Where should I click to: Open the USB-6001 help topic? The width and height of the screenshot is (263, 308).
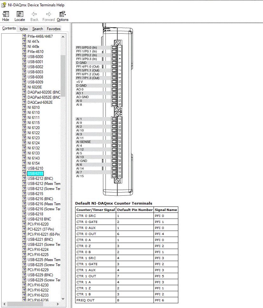click(35, 62)
